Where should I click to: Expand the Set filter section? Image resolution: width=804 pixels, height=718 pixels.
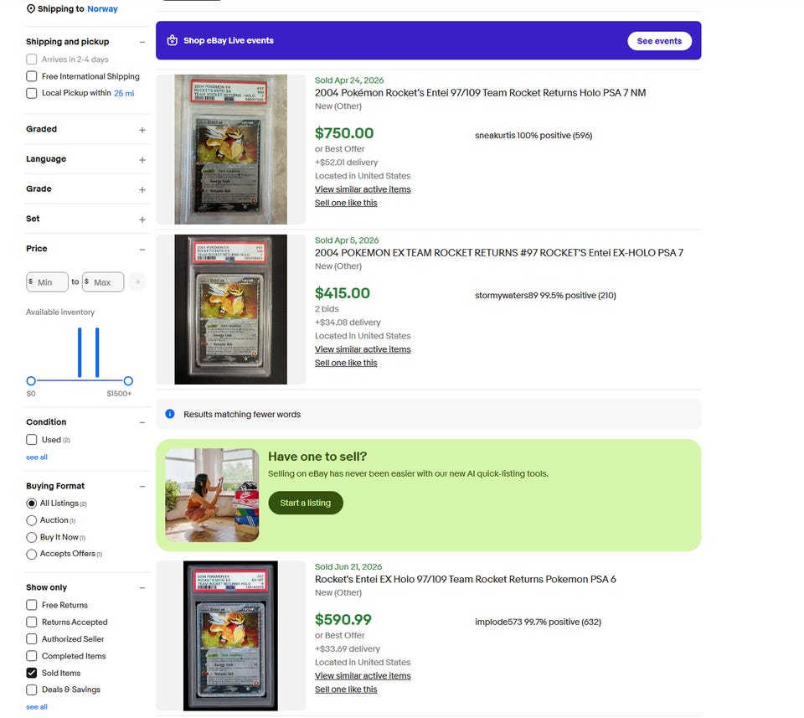pyautogui.click(x=142, y=219)
